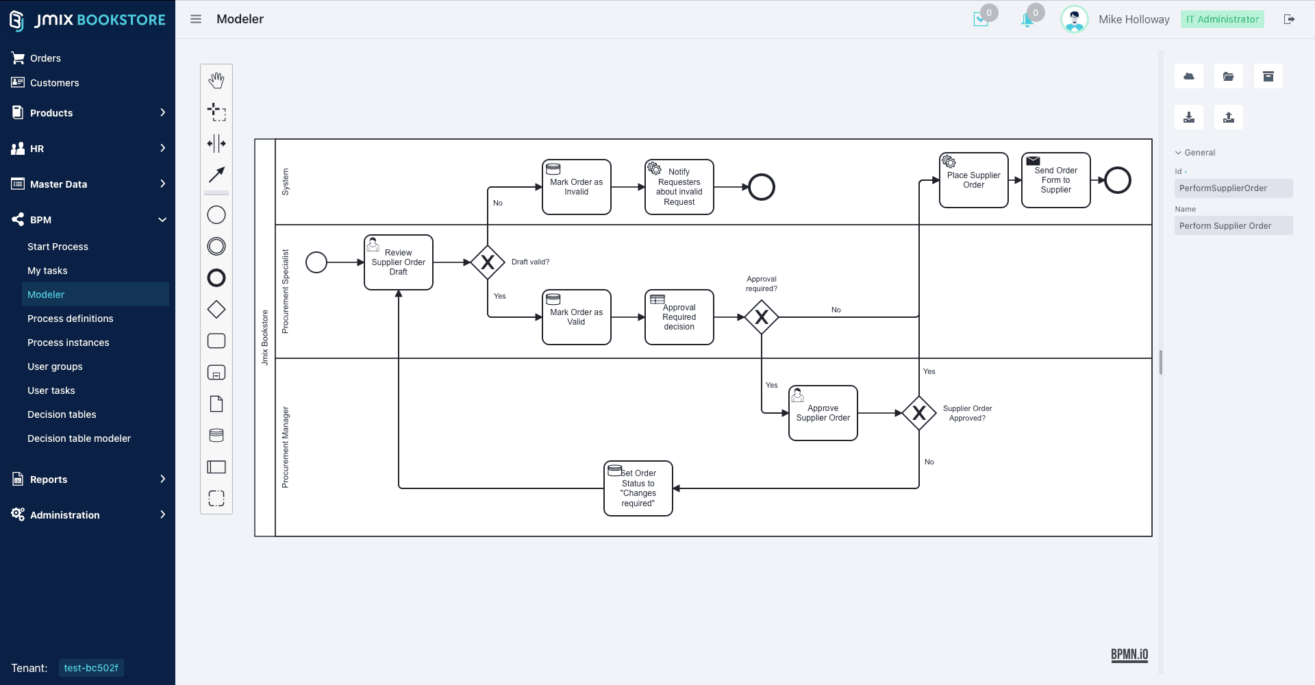Select the lasso tool
Viewport: 1315px width, 685px height.
[x=216, y=112]
